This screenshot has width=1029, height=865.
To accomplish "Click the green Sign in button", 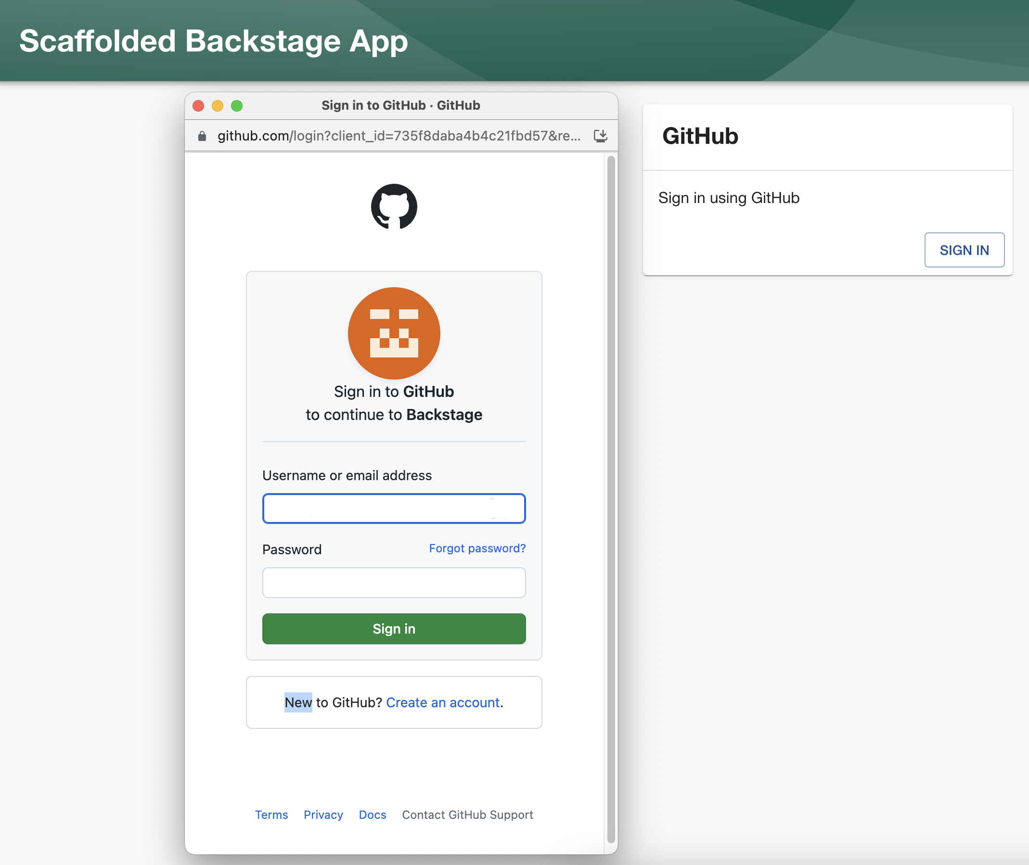I will coord(394,629).
